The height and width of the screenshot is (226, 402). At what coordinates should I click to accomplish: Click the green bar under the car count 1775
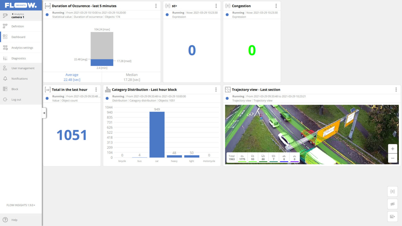(242, 162)
